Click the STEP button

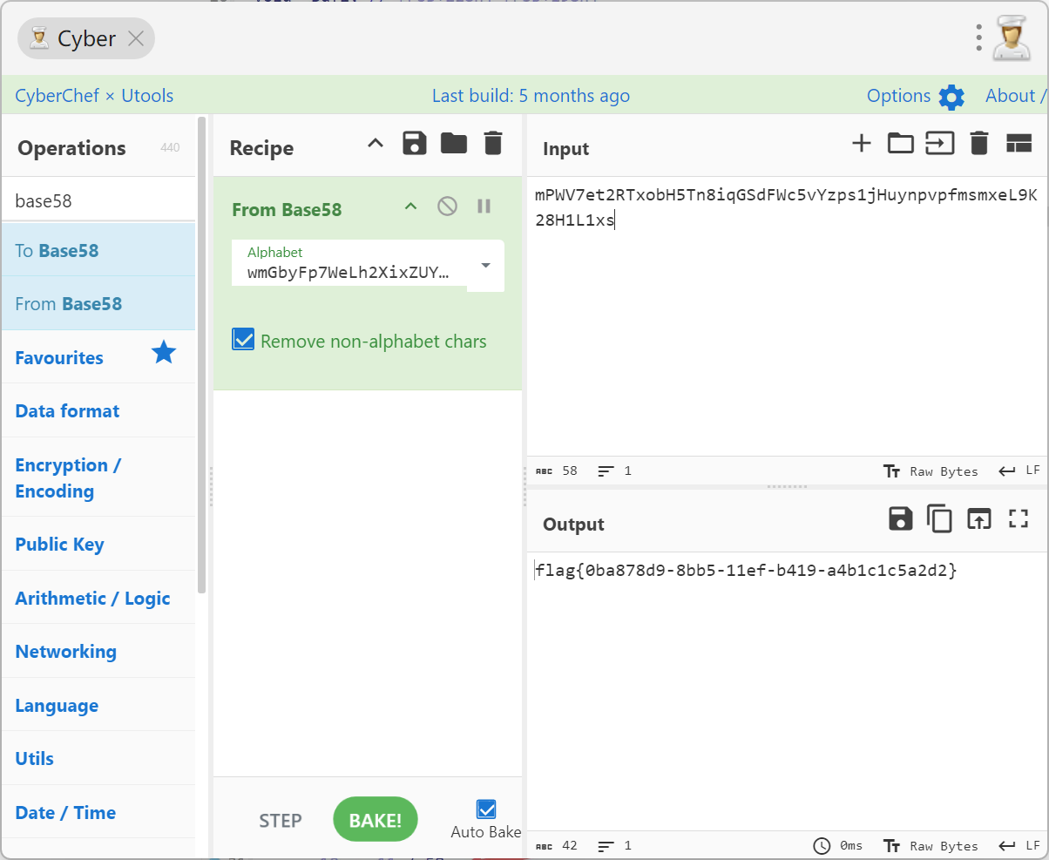pyautogui.click(x=281, y=821)
